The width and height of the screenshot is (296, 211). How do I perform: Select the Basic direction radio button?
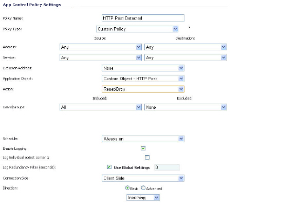127,188
